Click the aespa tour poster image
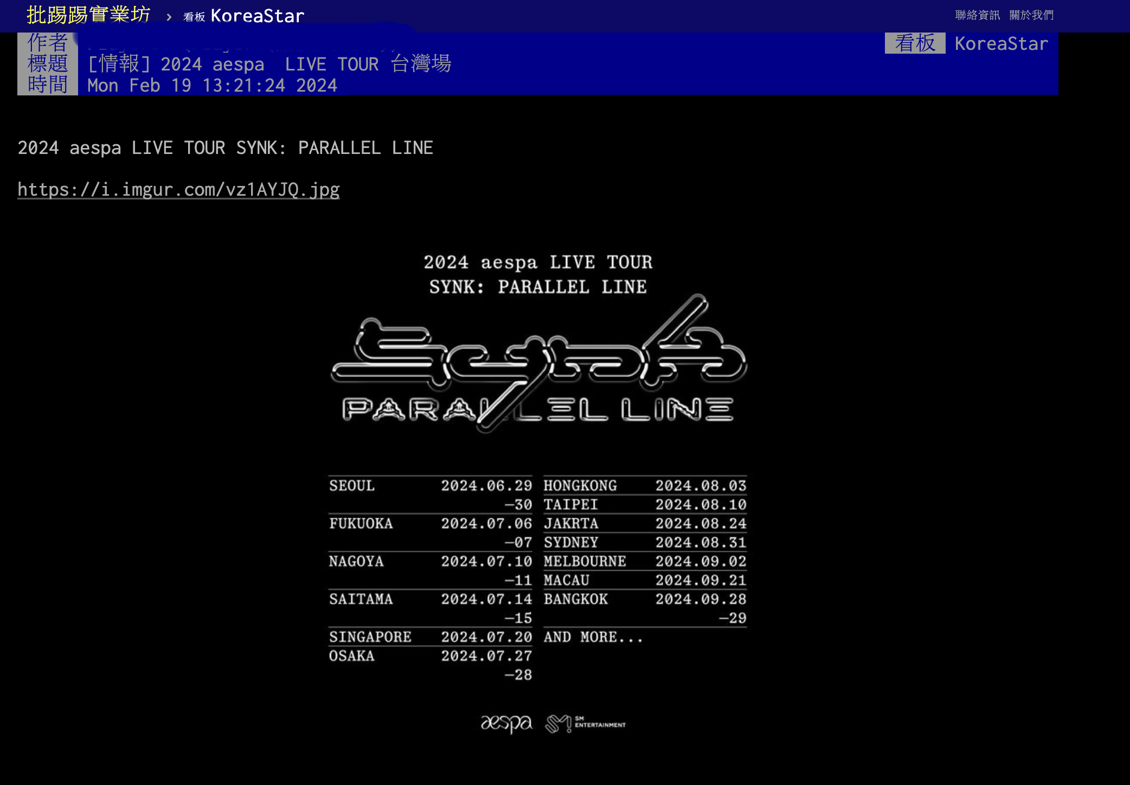The height and width of the screenshot is (785, 1130). click(x=537, y=492)
